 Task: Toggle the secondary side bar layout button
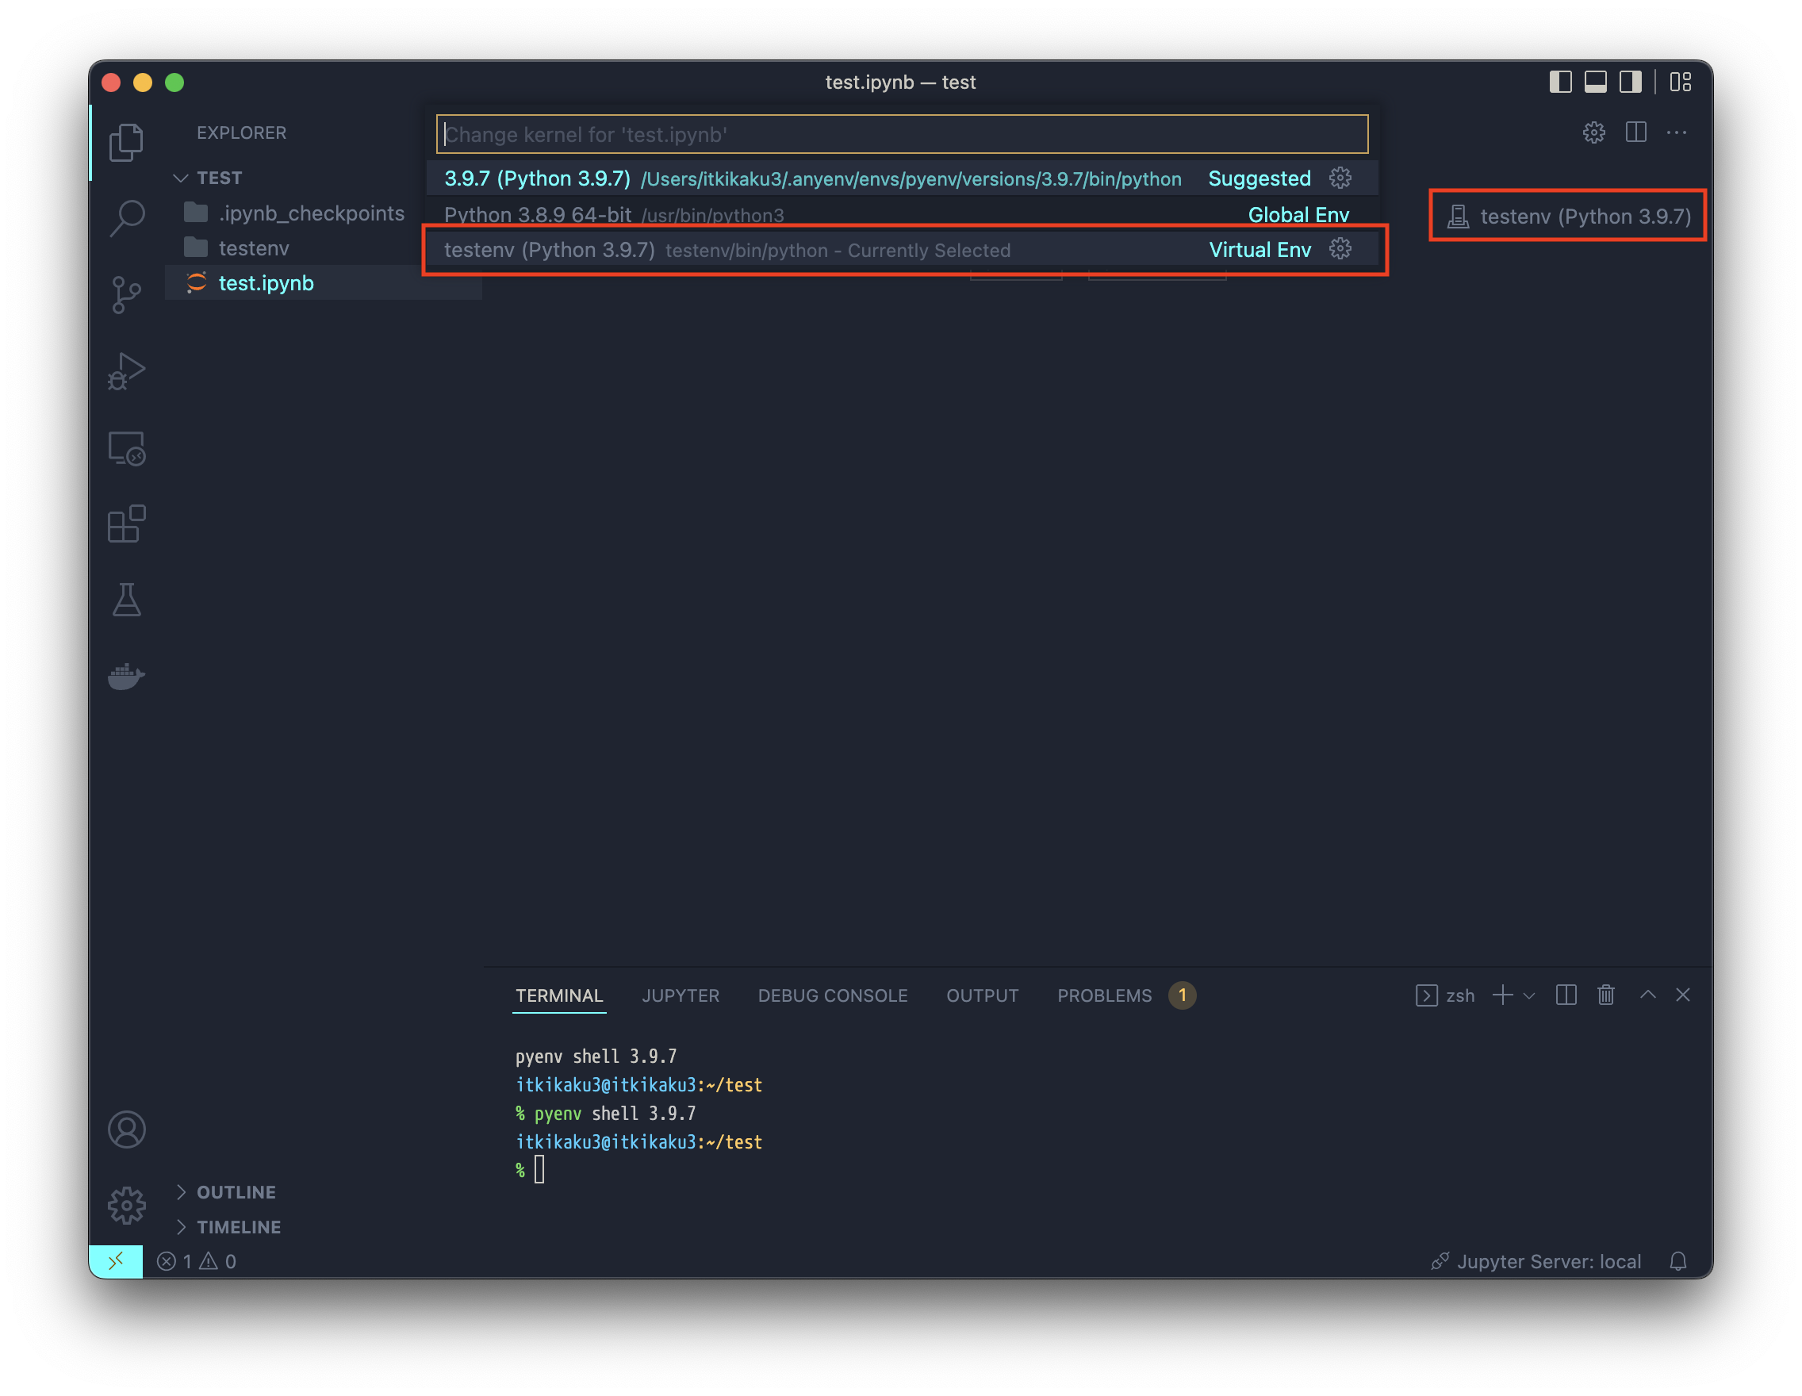click(1631, 82)
